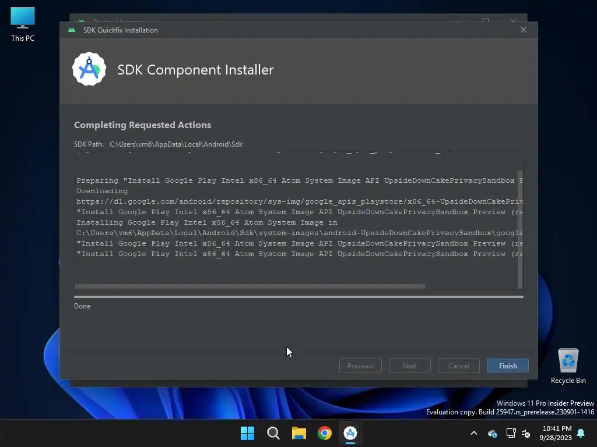Open File Explorer from the taskbar
Screen dimensions: 597x447
pos(299,433)
